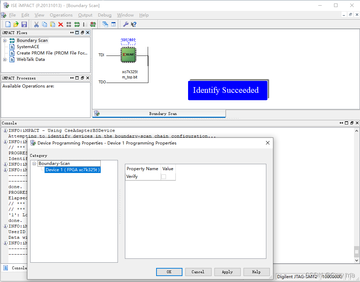The image size is (360, 282).
Task: Open the View menu
Action: click(40, 15)
